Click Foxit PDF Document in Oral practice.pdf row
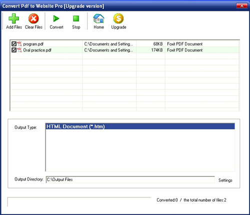The height and width of the screenshot is (215, 250). [x=184, y=50]
